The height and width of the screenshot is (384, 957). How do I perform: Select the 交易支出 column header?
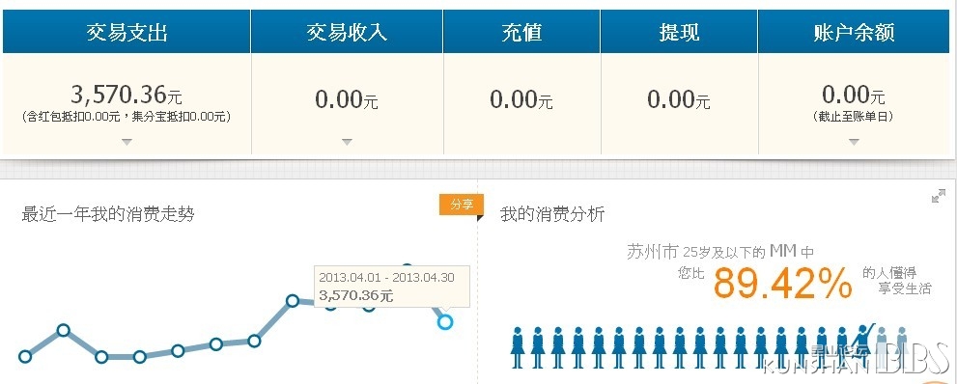click(127, 32)
